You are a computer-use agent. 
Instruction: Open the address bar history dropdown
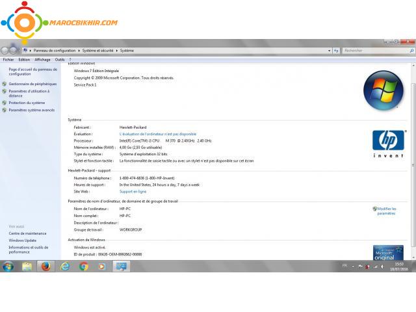(330, 51)
